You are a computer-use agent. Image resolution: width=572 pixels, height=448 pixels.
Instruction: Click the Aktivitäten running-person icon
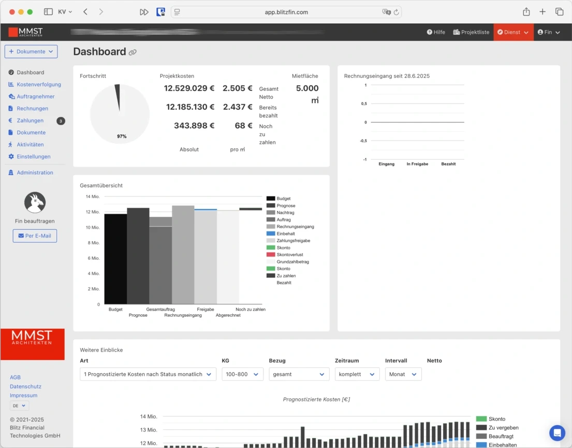coord(11,145)
